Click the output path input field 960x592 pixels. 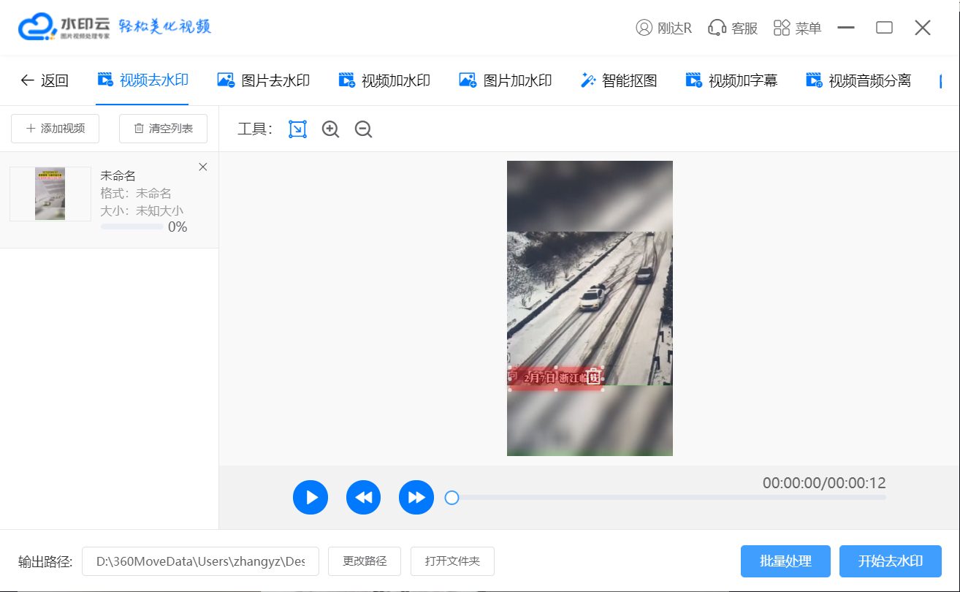point(200,561)
